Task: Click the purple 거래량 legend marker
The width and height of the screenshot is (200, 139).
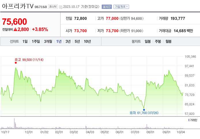Action: coord(189,120)
